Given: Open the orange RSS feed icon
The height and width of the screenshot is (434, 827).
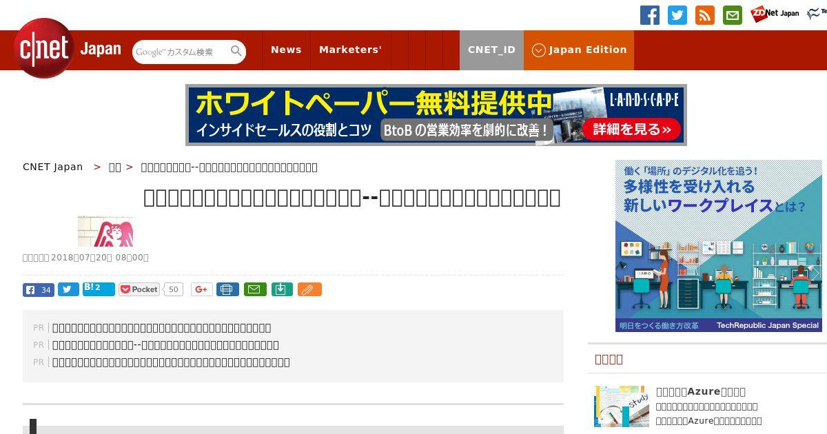Looking at the screenshot, I should click(705, 15).
